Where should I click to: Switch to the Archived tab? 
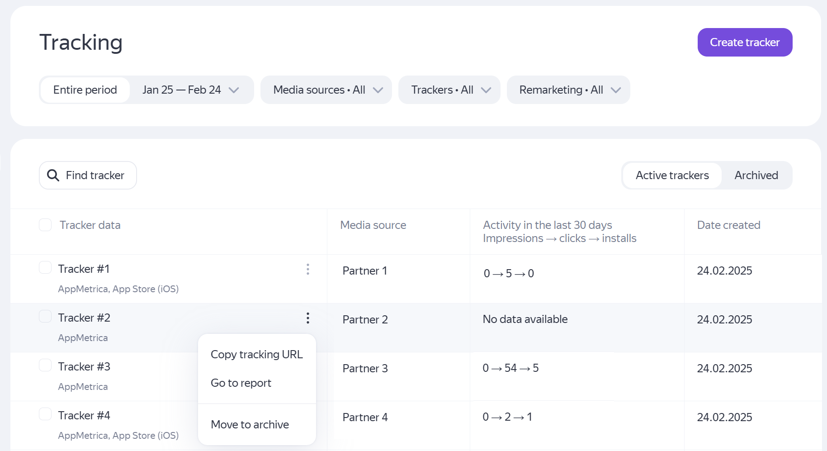point(756,176)
